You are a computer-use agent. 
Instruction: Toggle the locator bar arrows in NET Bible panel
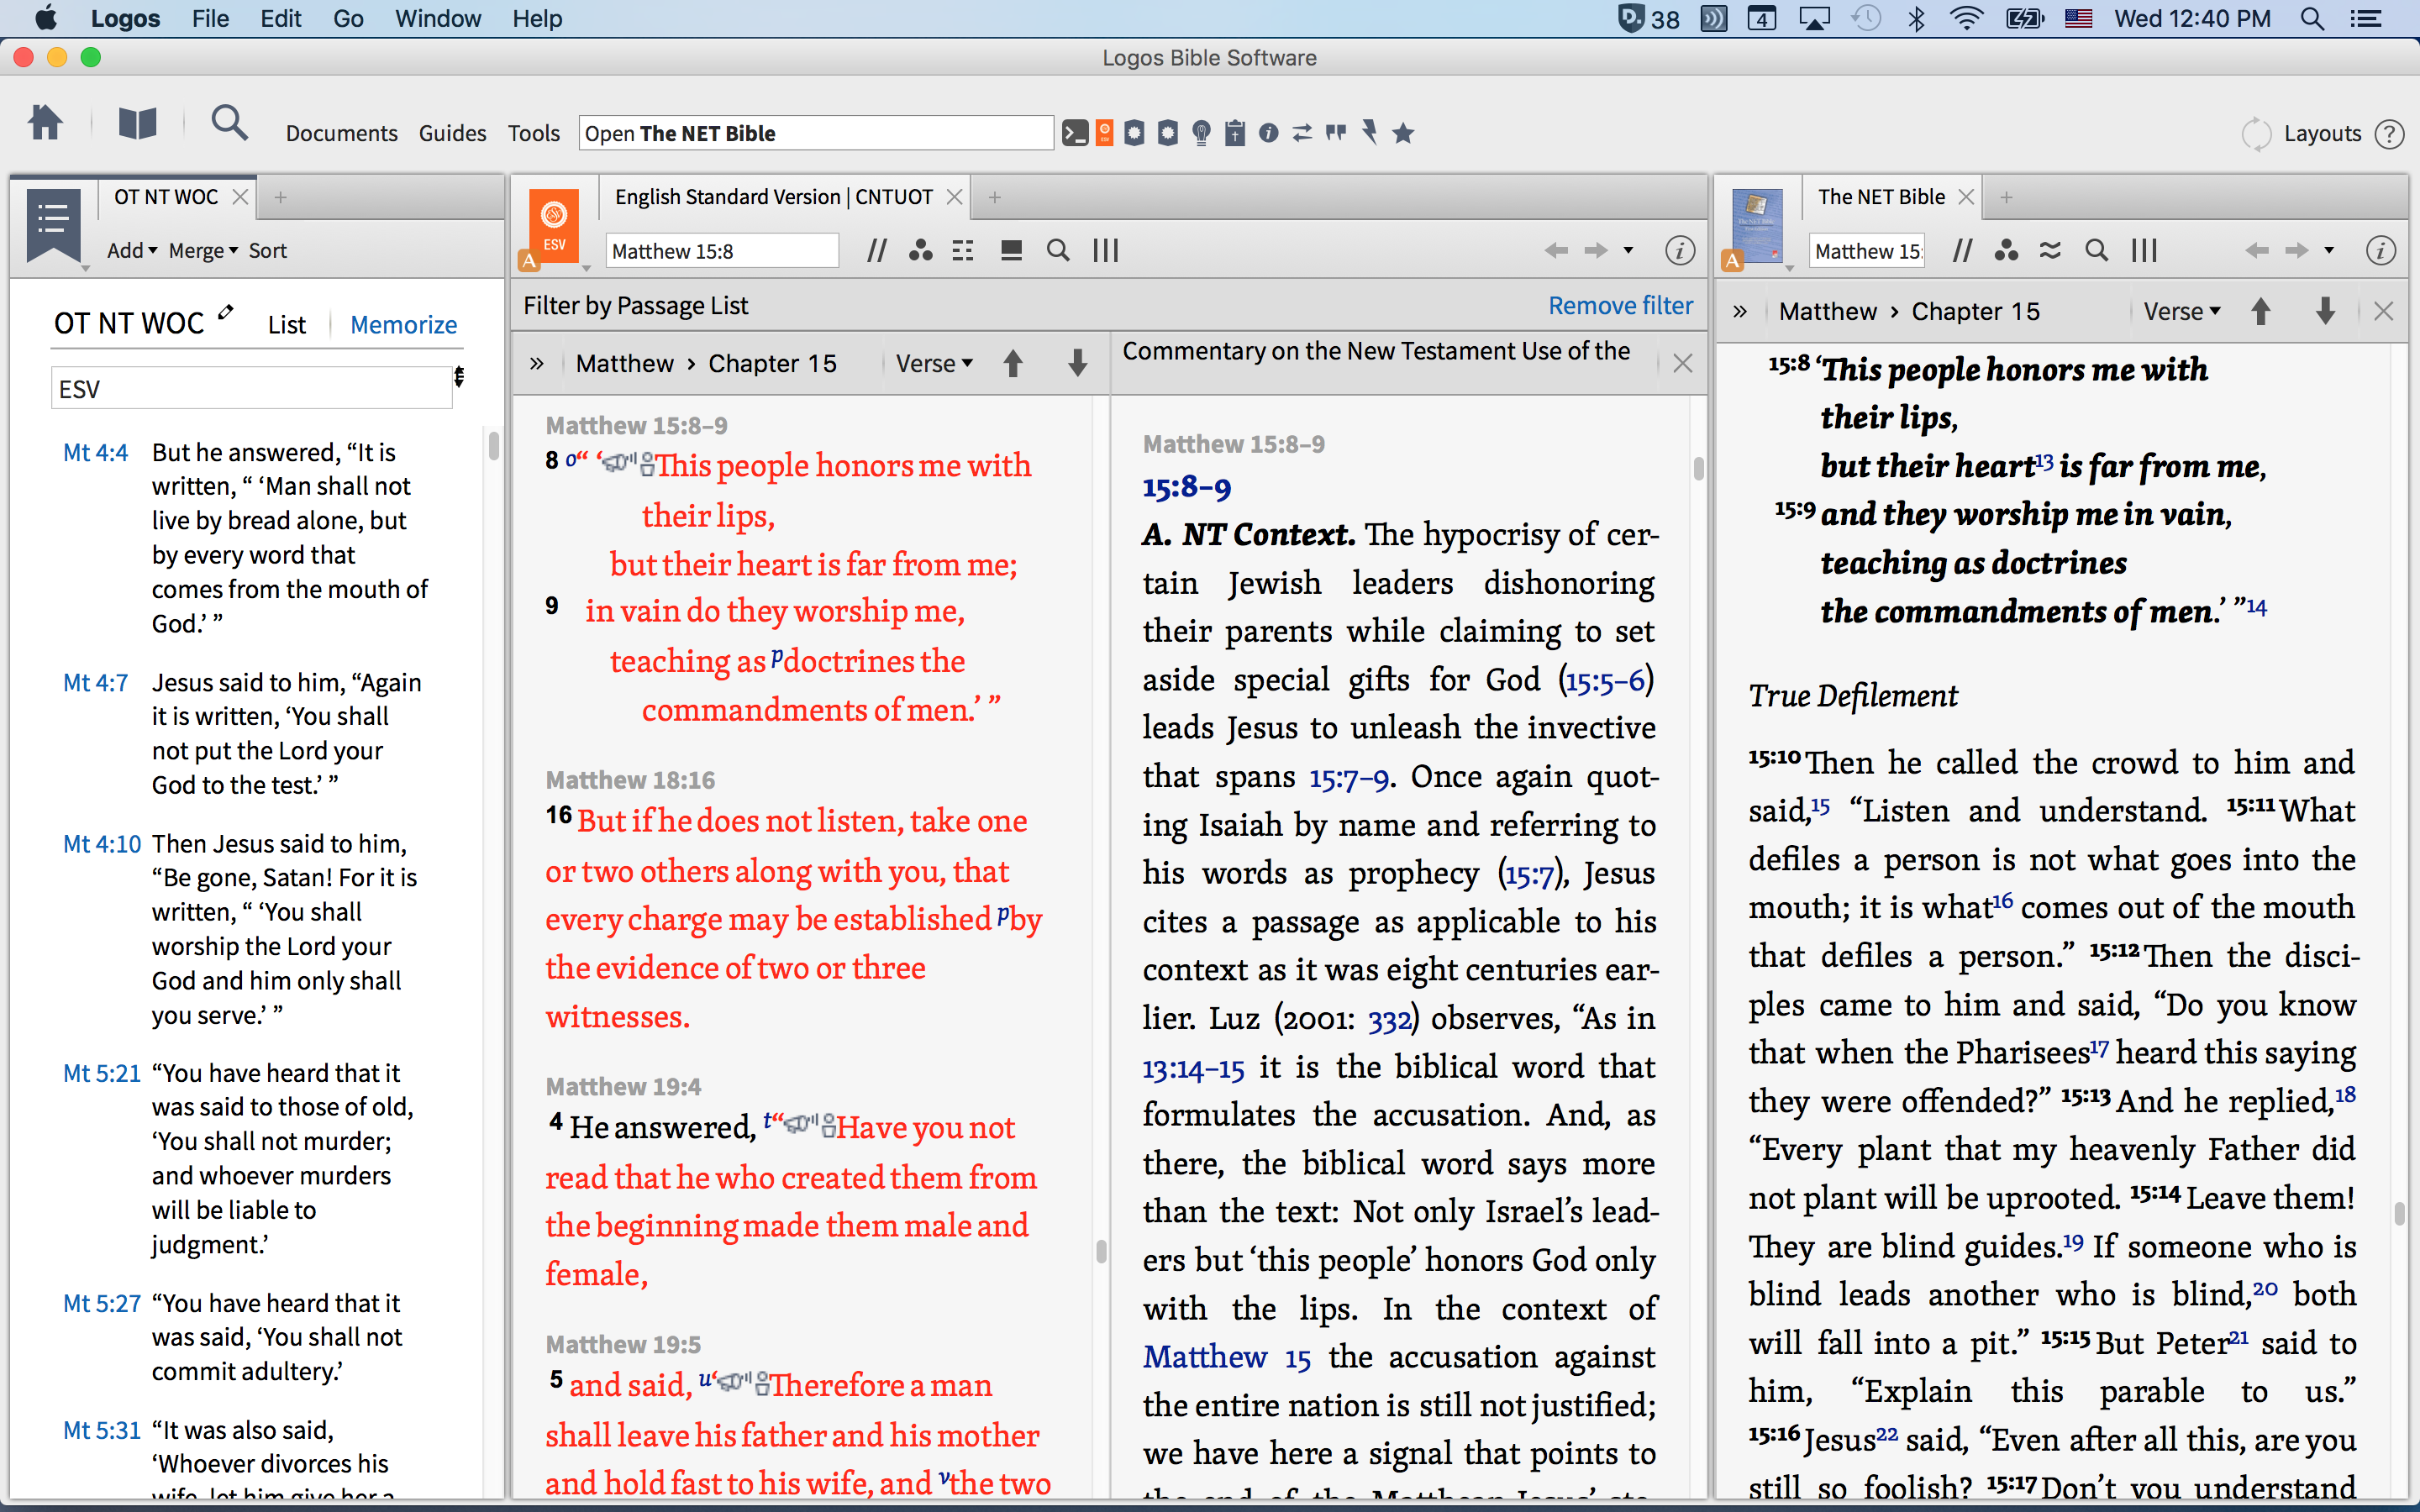[1740, 312]
